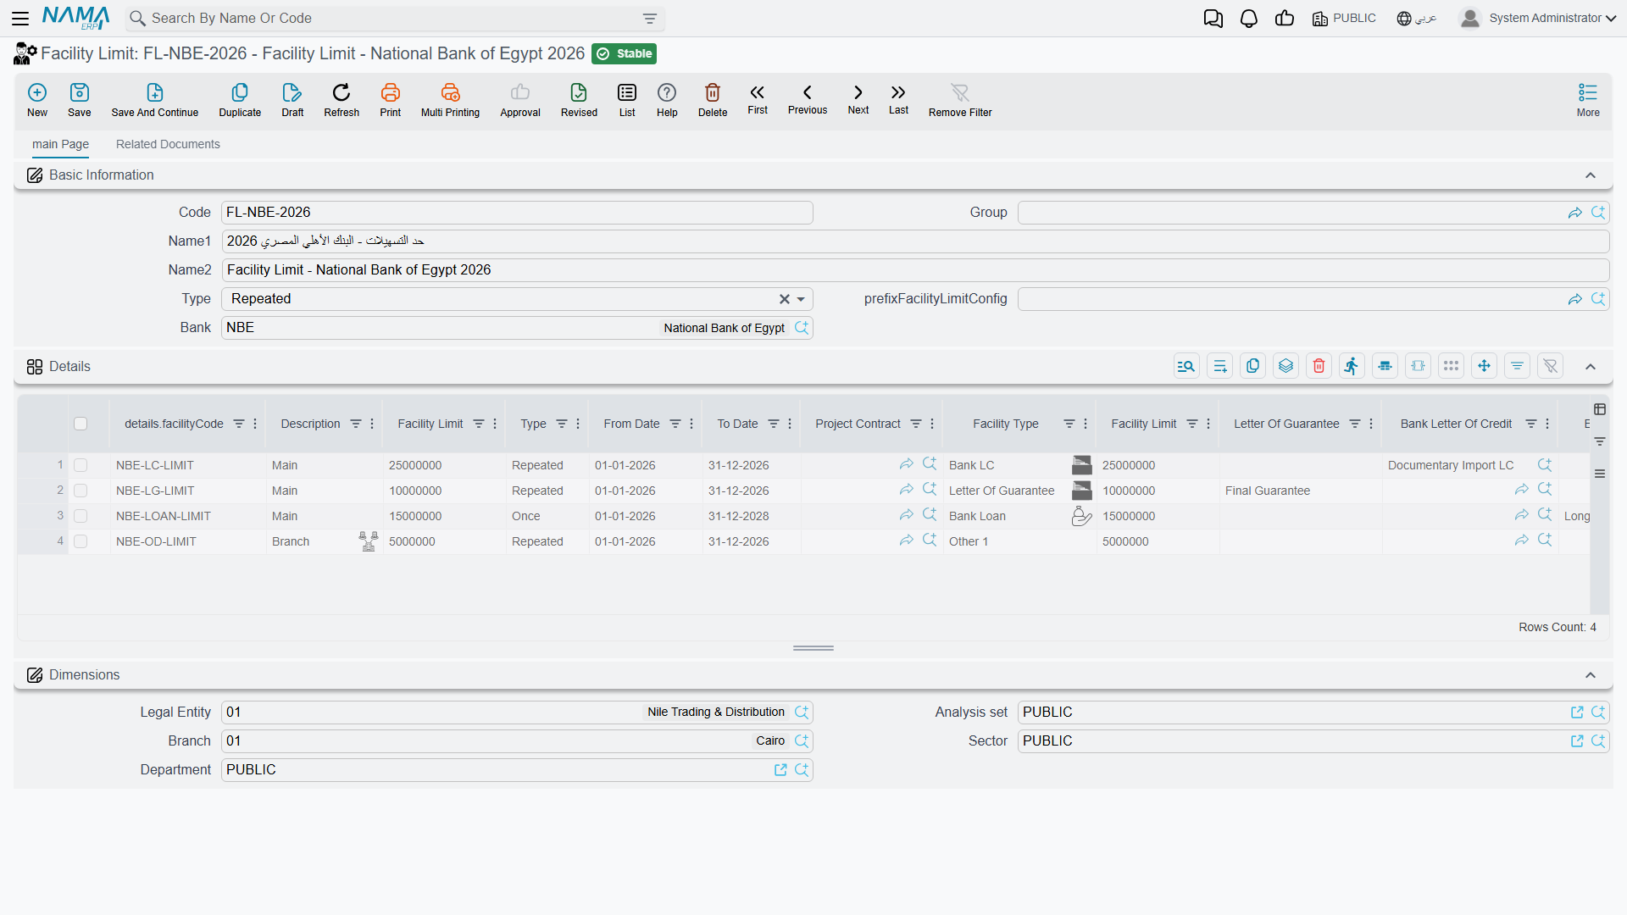This screenshot has width=1627, height=915.
Task: Switch language to Arabic
Action: pyautogui.click(x=1417, y=19)
